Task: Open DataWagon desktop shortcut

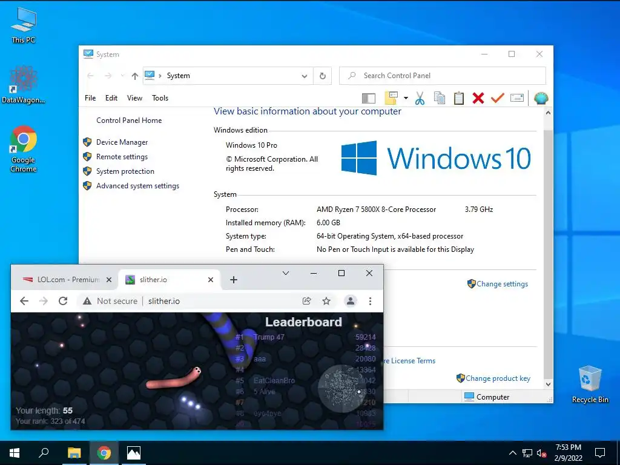Action: pos(24,85)
